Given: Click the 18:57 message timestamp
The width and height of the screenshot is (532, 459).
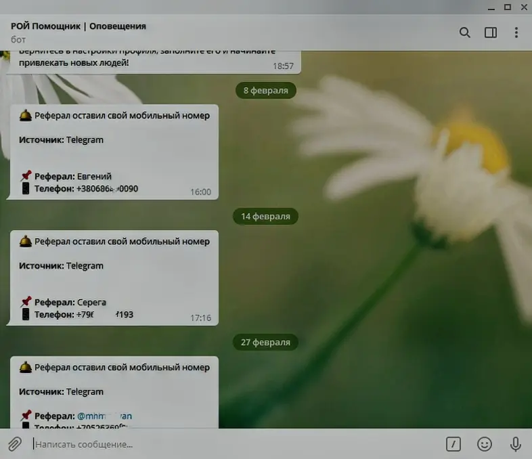Looking at the screenshot, I should [x=284, y=66].
